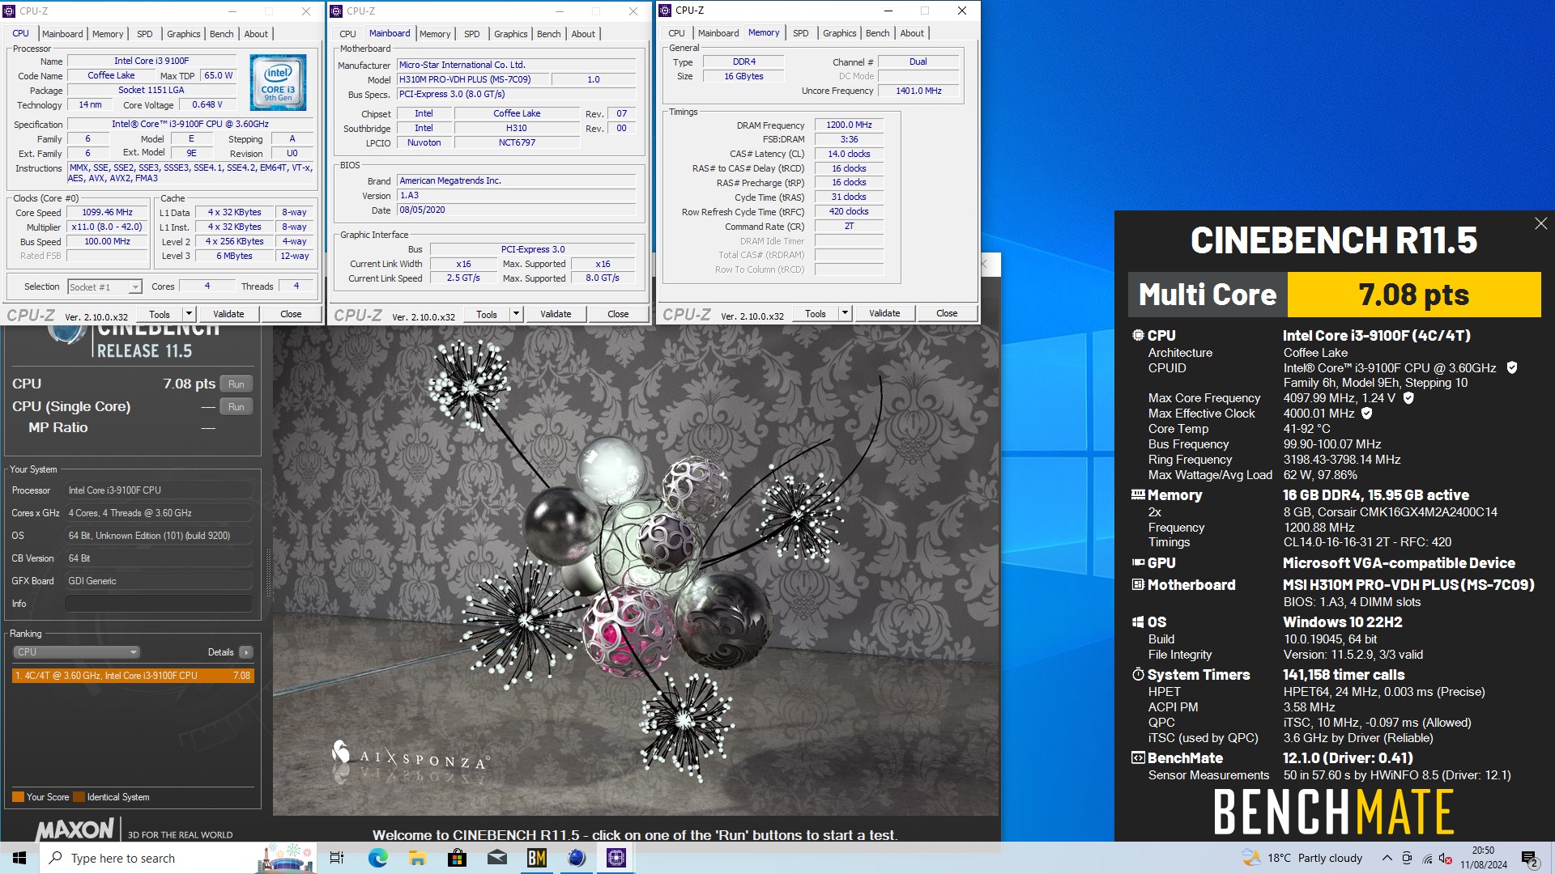This screenshot has height=874, width=1555.
Task: Click the CPU-Z icon in the CPU window's title bar
Action: pyautogui.click(x=9, y=11)
